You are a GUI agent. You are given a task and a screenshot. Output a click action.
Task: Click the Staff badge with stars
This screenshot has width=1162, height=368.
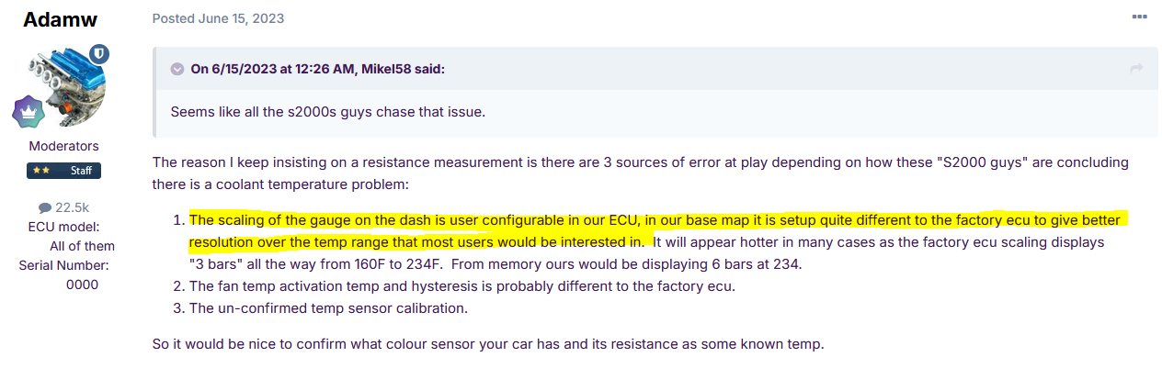point(63,171)
